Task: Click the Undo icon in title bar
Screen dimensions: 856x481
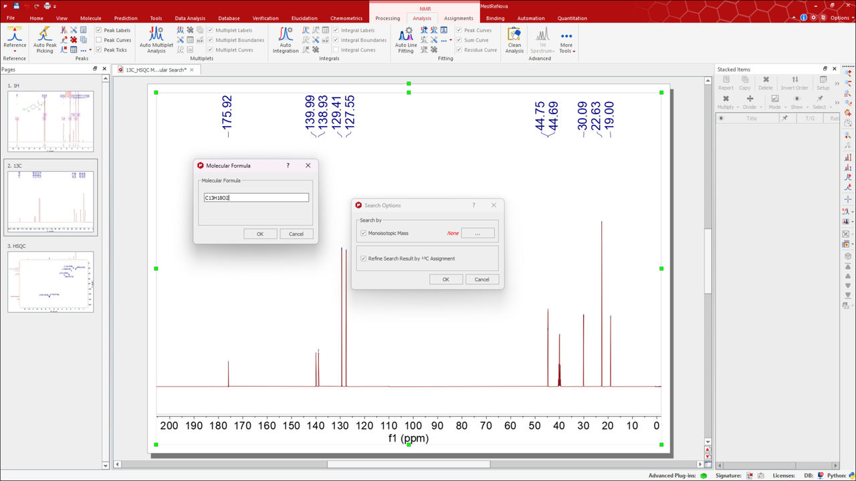Action: [x=27, y=5]
